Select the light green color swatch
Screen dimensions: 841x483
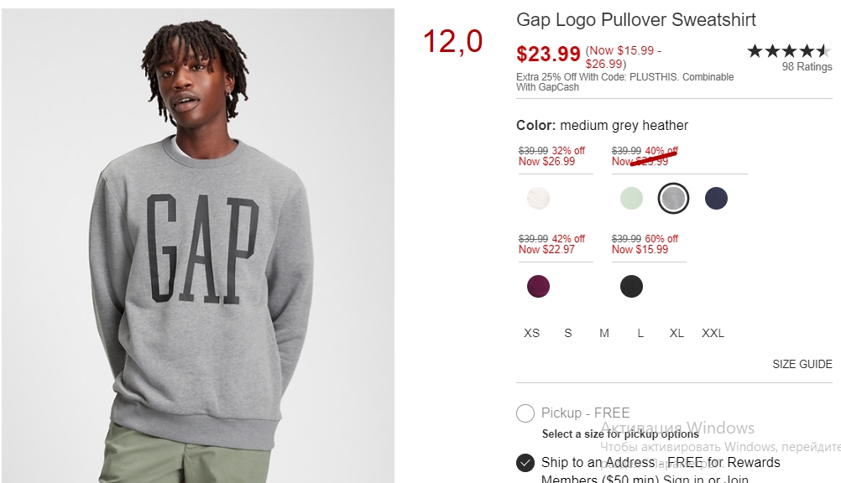click(631, 199)
